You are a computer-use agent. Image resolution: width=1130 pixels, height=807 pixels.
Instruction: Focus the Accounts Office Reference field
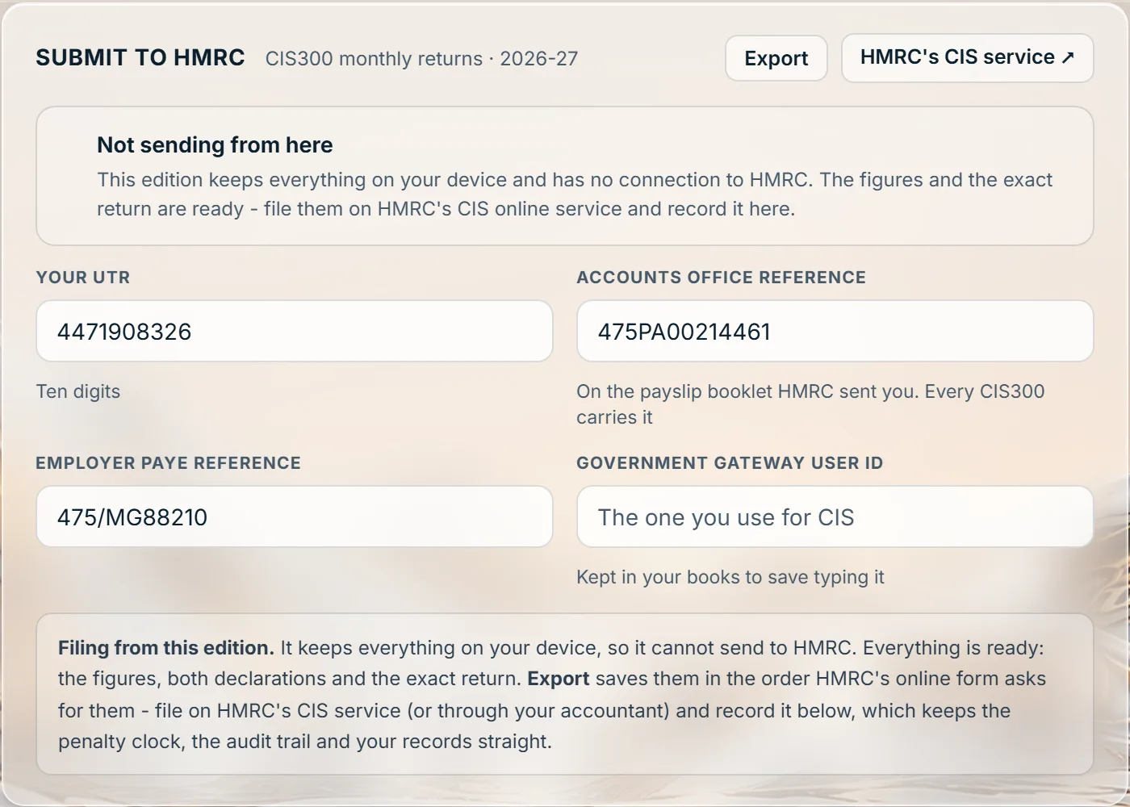click(x=835, y=331)
